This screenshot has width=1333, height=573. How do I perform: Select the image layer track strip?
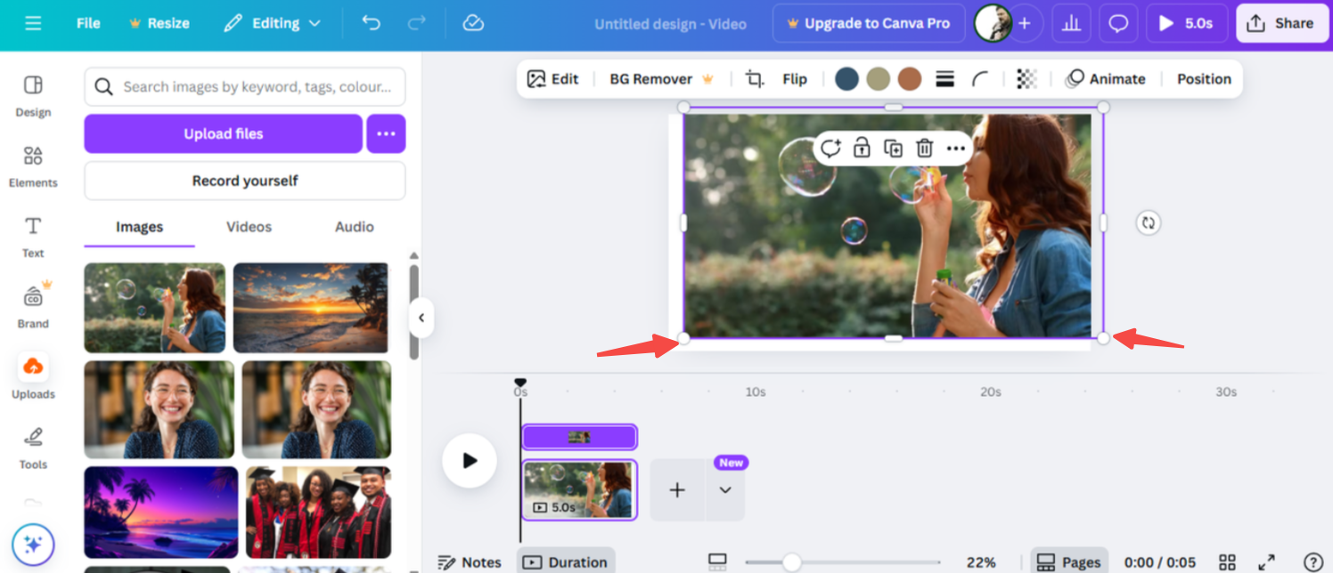[579, 437]
